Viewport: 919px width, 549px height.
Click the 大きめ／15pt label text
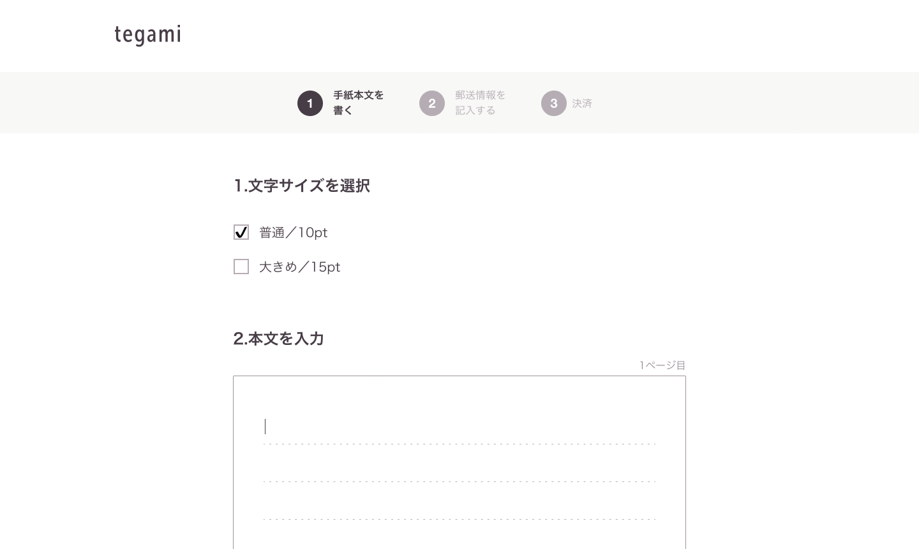pyautogui.click(x=300, y=267)
